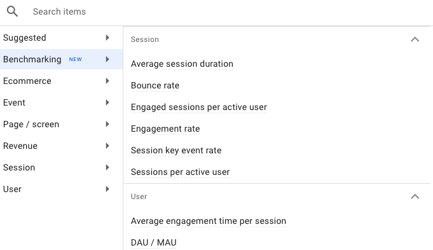Choose Engaged sessions per active user
The width and height of the screenshot is (433, 250).
pyautogui.click(x=199, y=107)
